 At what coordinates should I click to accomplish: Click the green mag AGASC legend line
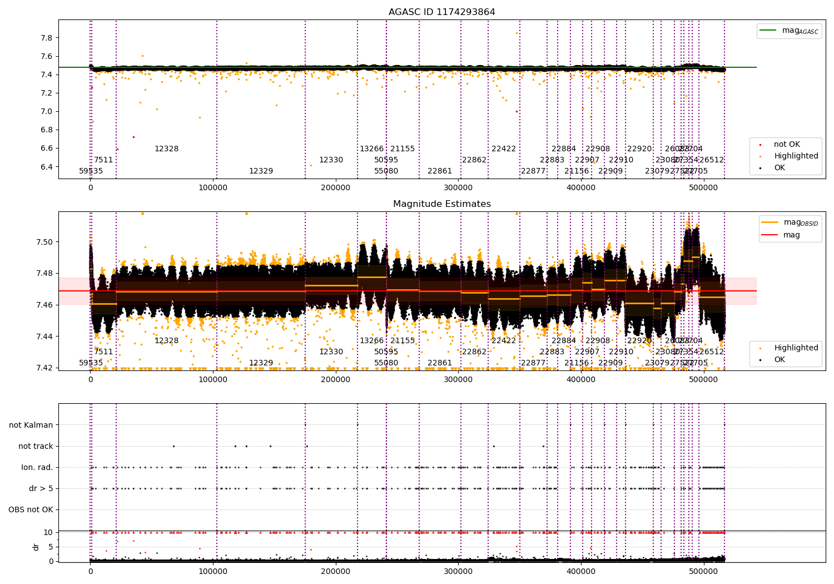769,31
